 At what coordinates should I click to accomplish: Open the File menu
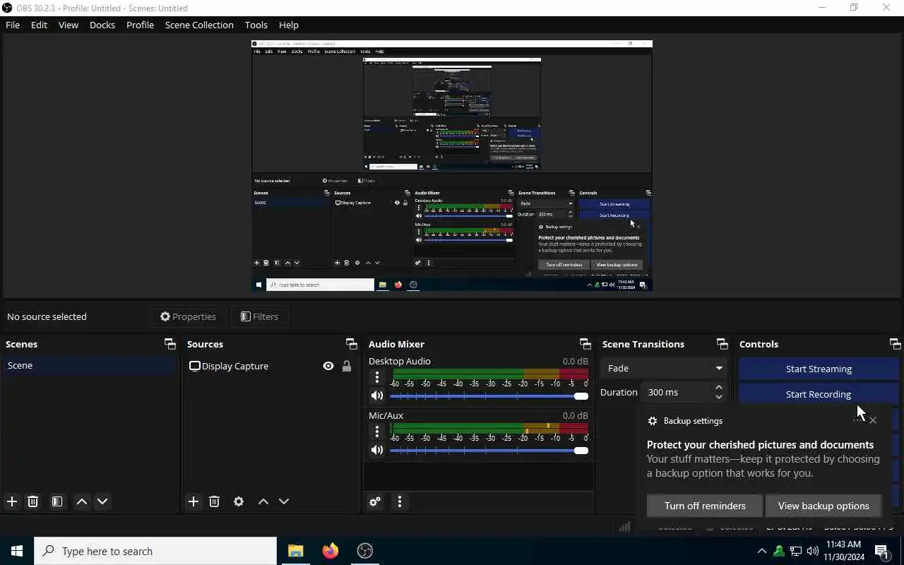coord(13,25)
